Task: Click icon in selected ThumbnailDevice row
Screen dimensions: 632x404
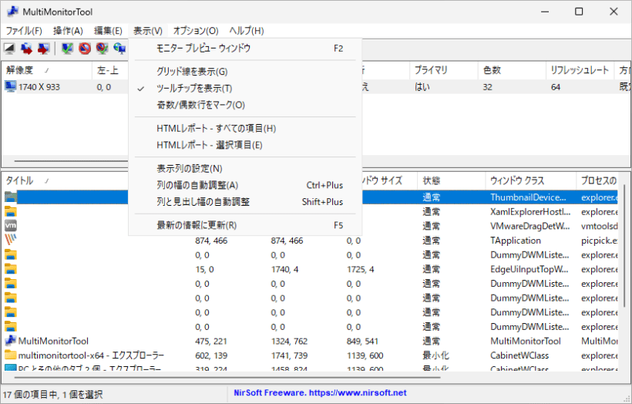Action: tap(11, 197)
